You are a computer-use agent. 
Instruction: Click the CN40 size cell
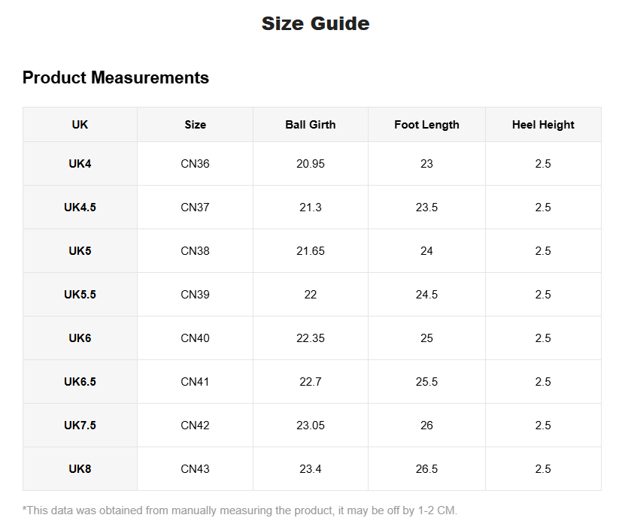tap(195, 338)
